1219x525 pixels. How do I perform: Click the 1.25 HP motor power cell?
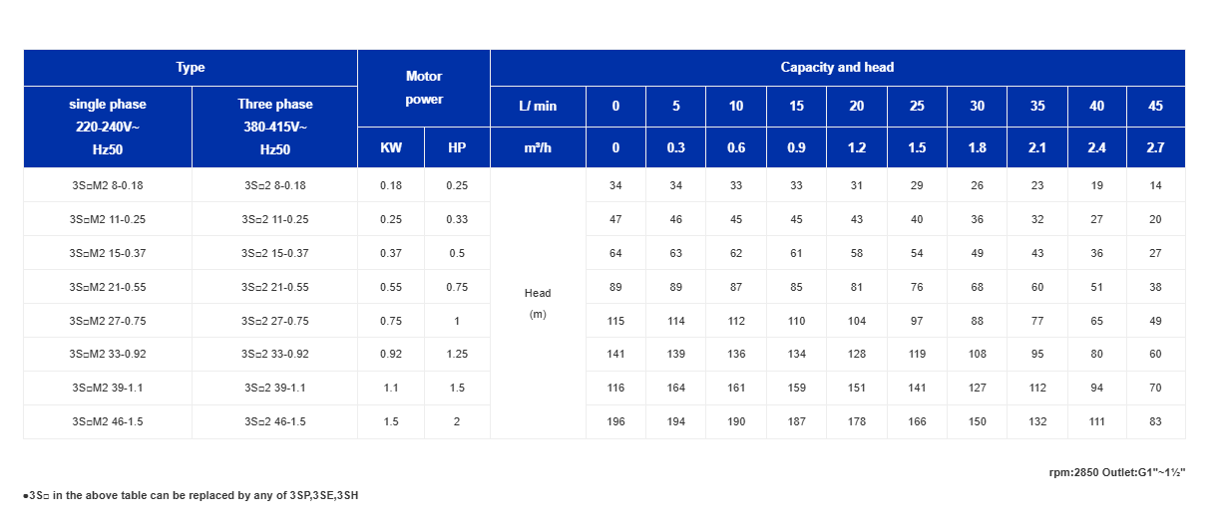(x=457, y=355)
